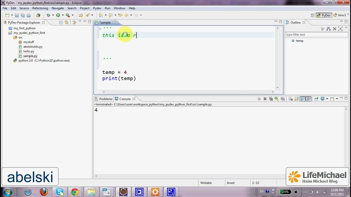
Task: Click the Outline filter text field
Action: click(317, 35)
